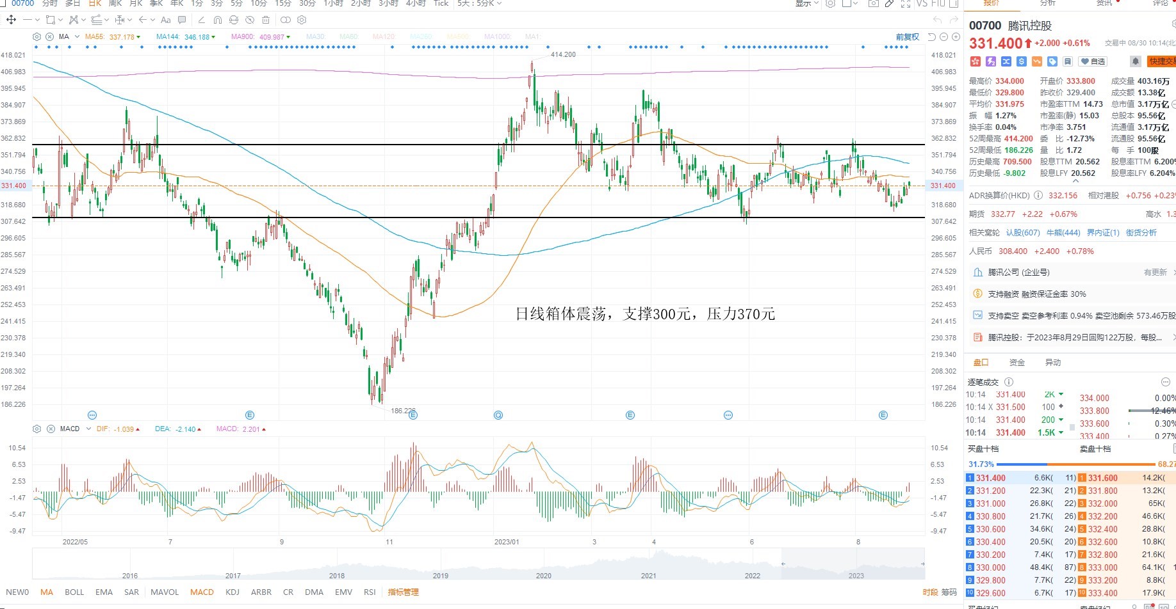Viewport: 1176px width, 609px height.
Task: Open 认股(607) warrants link
Action: pyautogui.click(x=1023, y=233)
